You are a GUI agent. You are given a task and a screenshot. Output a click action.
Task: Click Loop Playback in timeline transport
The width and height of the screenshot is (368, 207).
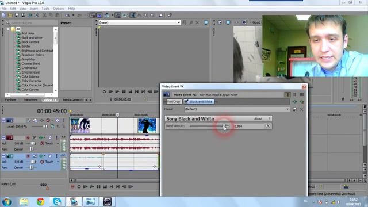coord(79,186)
